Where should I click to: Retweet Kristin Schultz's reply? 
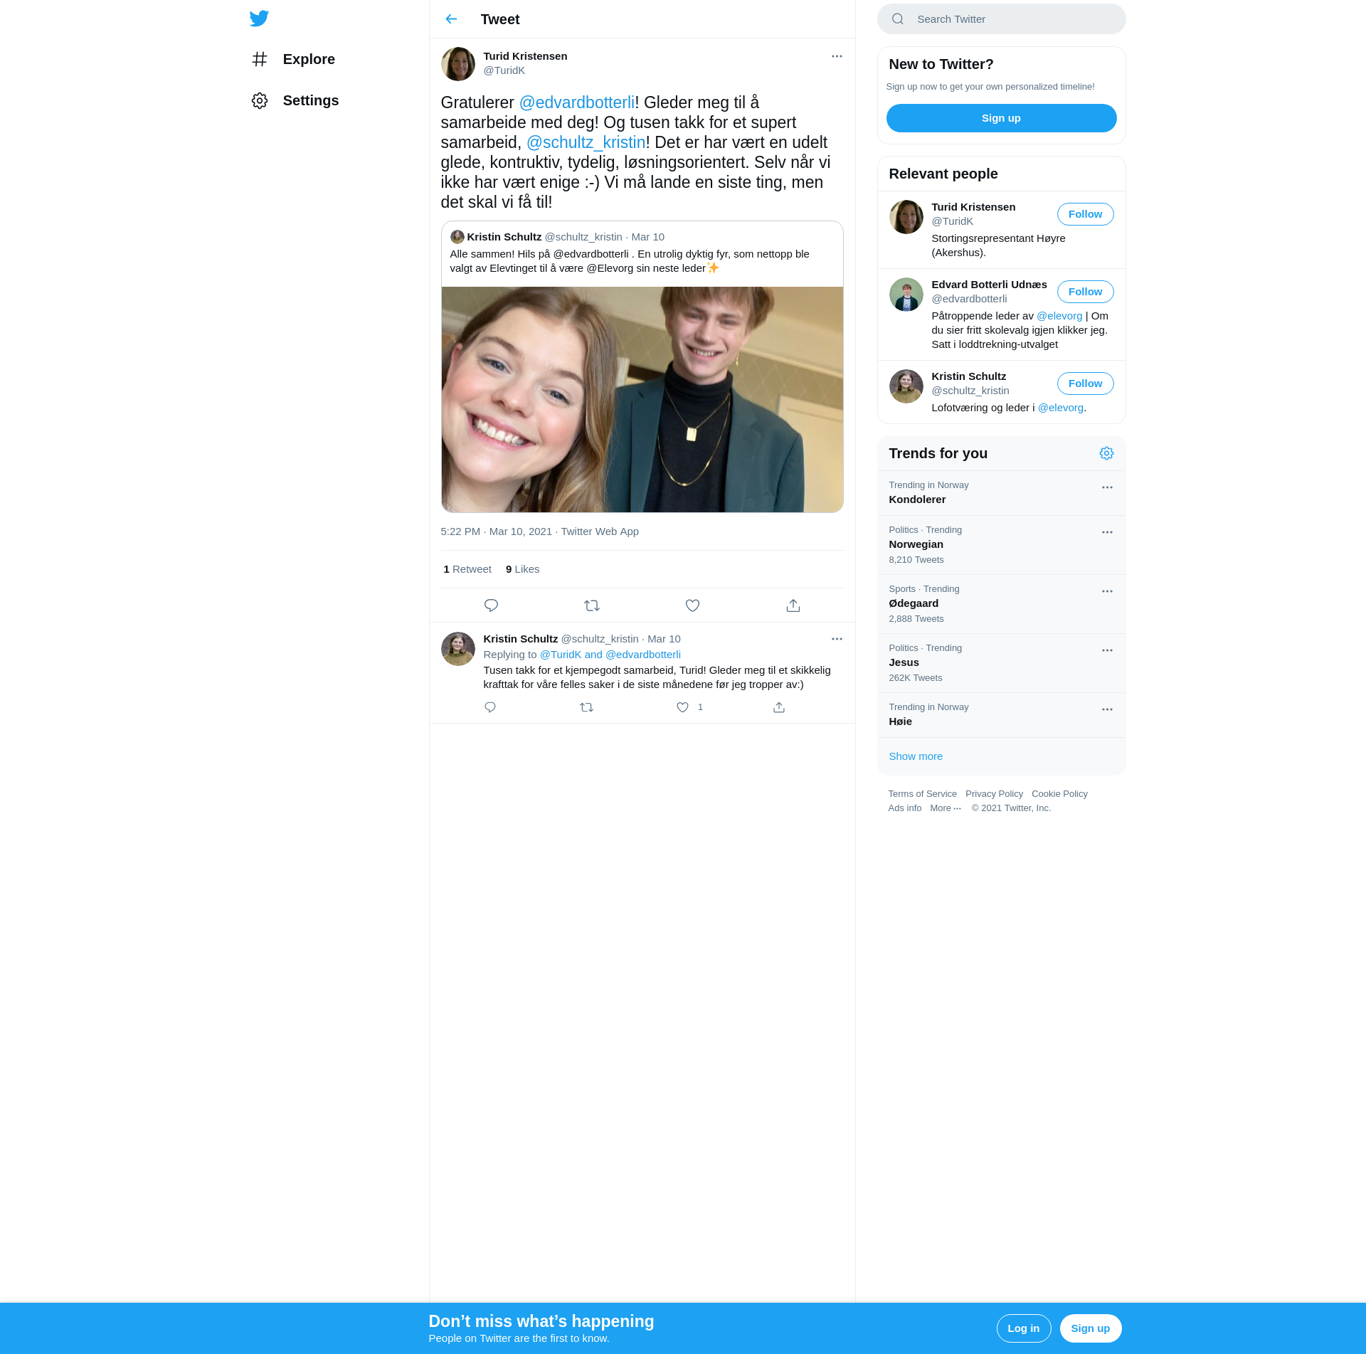586,707
